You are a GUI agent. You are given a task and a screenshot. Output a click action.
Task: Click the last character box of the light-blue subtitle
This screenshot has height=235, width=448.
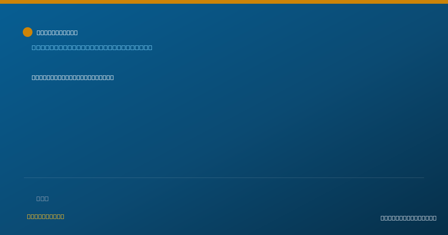(x=150, y=47)
